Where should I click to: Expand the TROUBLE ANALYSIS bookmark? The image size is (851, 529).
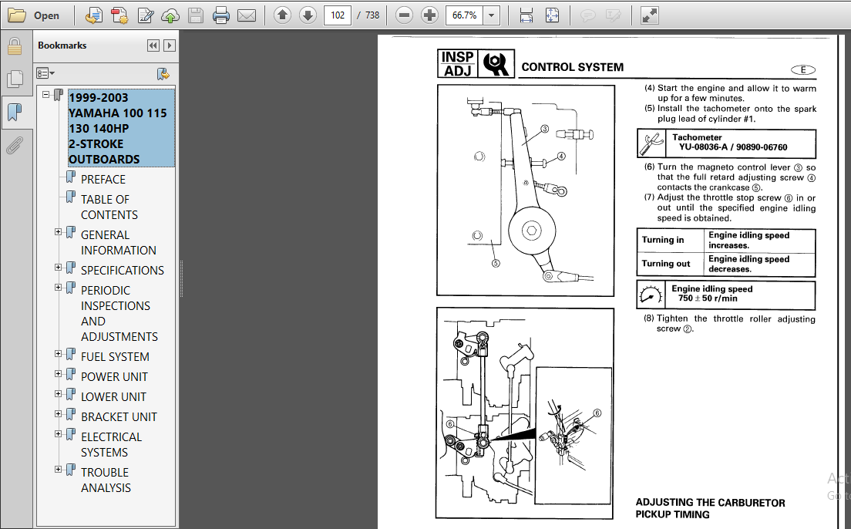pyautogui.click(x=58, y=470)
